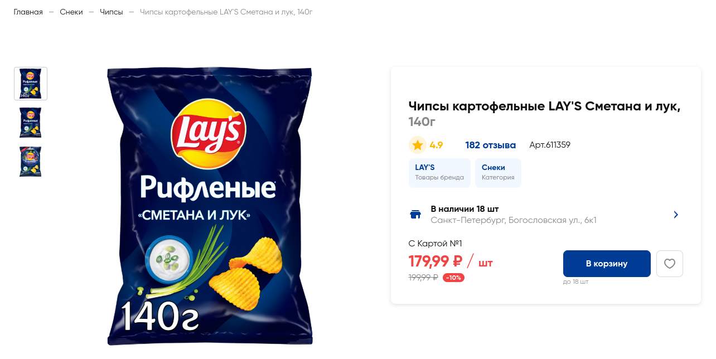The image size is (716, 359).
Task: Click the store availability icon
Action: (x=415, y=215)
